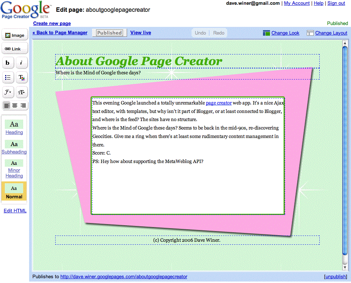The height and width of the screenshot is (283, 351).
Task: Click the Redo button
Action: tap(219, 33)
